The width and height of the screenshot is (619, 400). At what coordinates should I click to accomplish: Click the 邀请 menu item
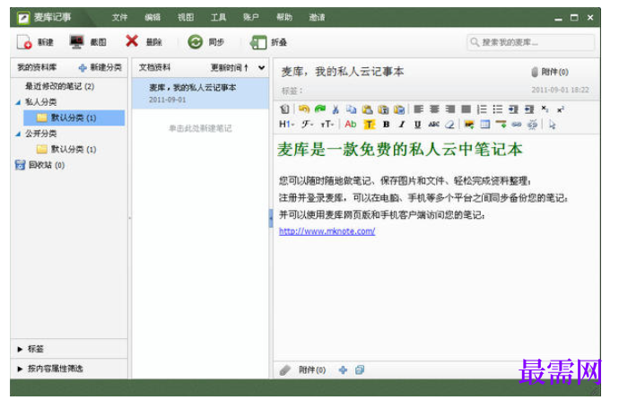pos(317,17)
